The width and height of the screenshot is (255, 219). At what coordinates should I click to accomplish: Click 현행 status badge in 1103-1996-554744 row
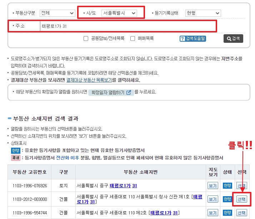227,213
